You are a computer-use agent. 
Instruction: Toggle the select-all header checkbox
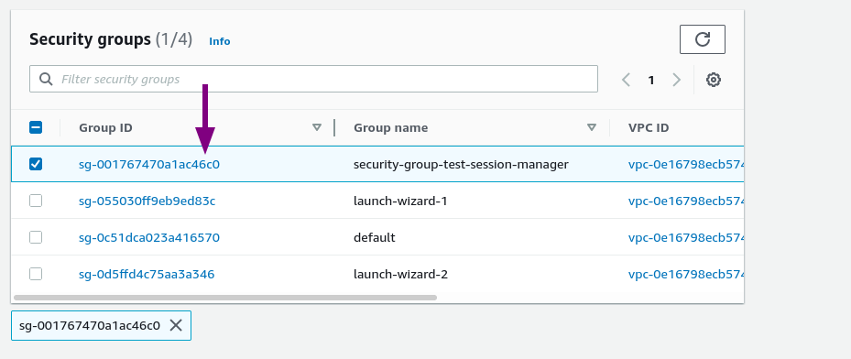[x=36, y=127]
